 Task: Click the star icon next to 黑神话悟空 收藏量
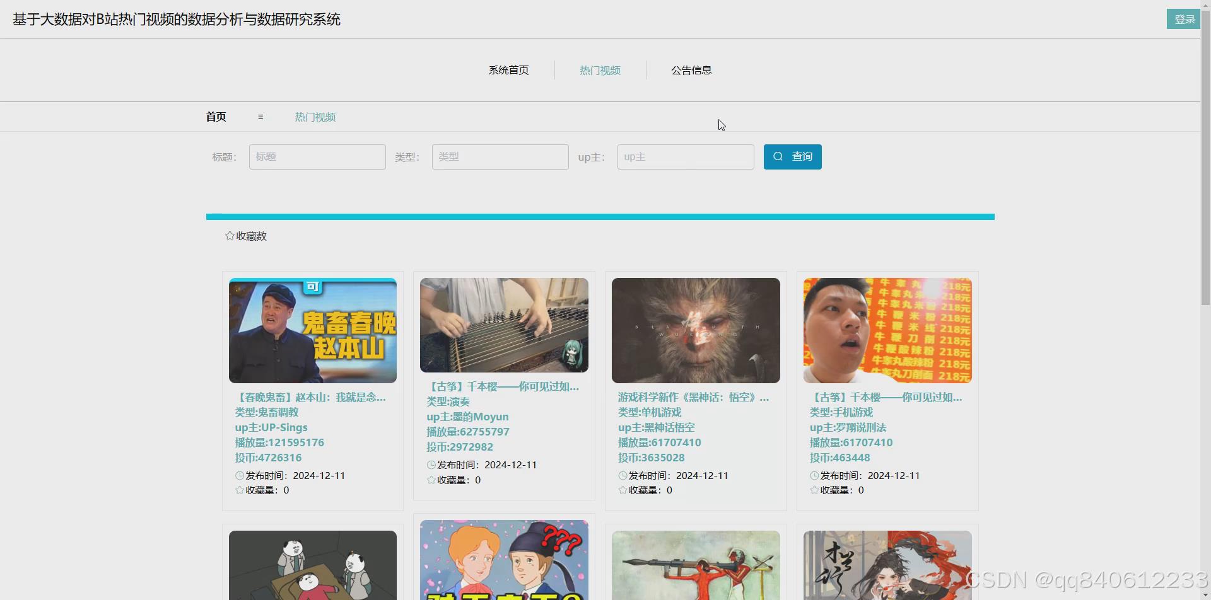(x=622, y=490)
